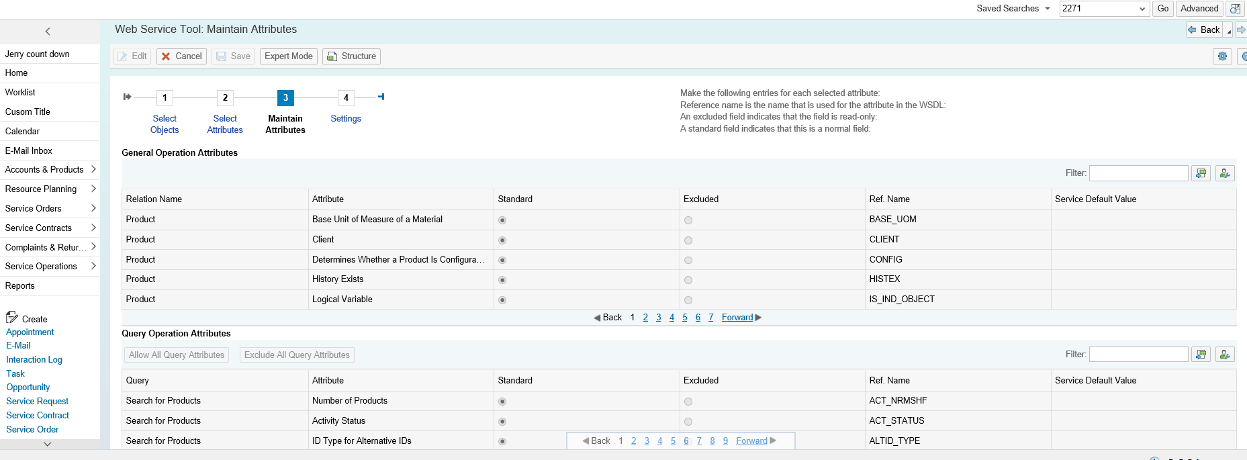Screen dimensions: 1247x460
Task: Click the Structure button icon
Action: pos(332,56)
